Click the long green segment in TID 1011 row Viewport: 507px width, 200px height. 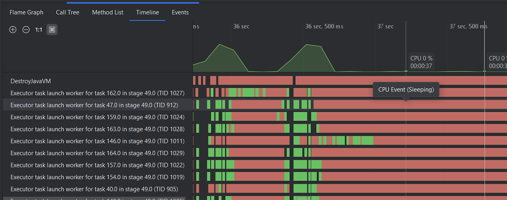tap(367, 141)
